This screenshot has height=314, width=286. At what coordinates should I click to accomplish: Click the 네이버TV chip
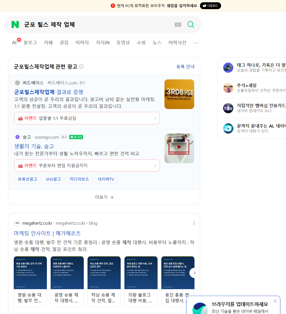(x=106, y=179)
